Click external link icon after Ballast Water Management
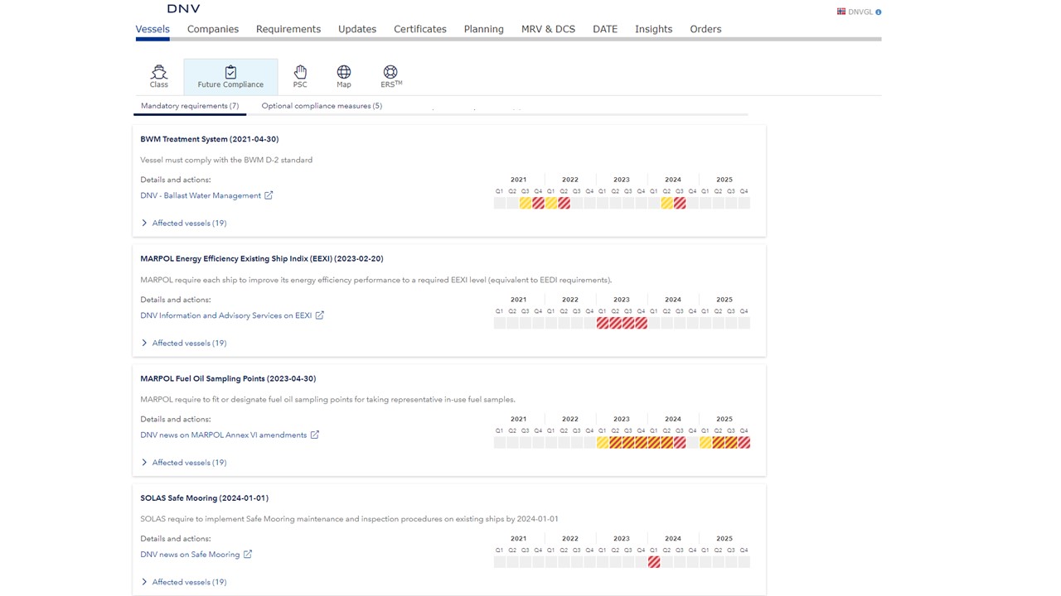Image resolution: width=1061 pixels, height=596 pixels. pyautogui.click(x=269, y=195)
